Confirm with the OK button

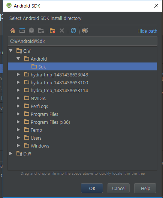(92, 188)
